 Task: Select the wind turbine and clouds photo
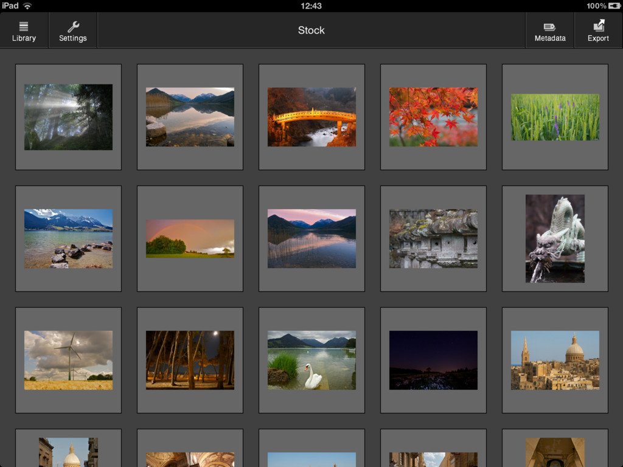(x=68, y=360)
